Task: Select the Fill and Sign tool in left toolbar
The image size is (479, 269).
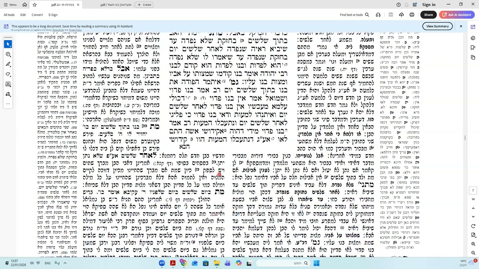Action: 8,94
